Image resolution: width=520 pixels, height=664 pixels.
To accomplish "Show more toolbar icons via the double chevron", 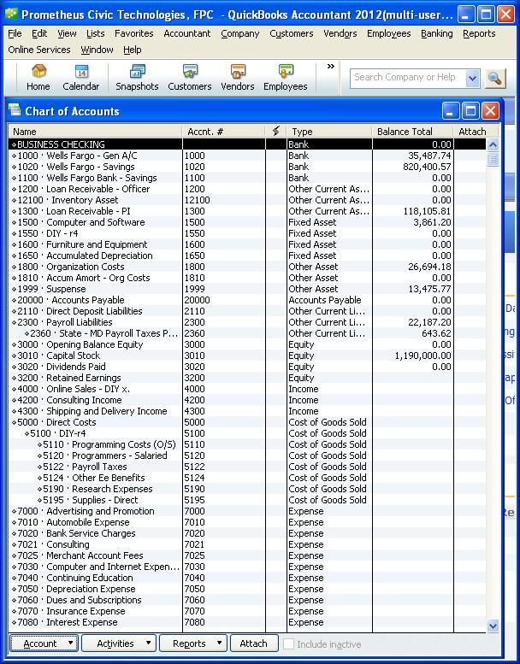I will pyautogui.click(x=331, y=66).
